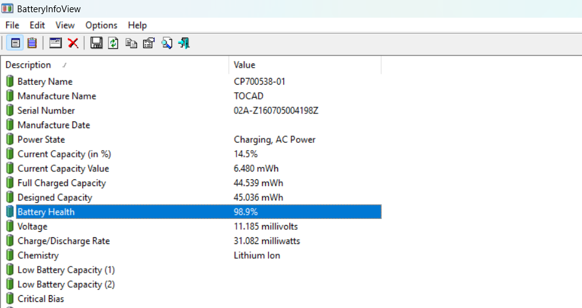Click the value 11.185 millivolts
The image size is (582, 308).
pyautogui.click(x=266, y=226)
